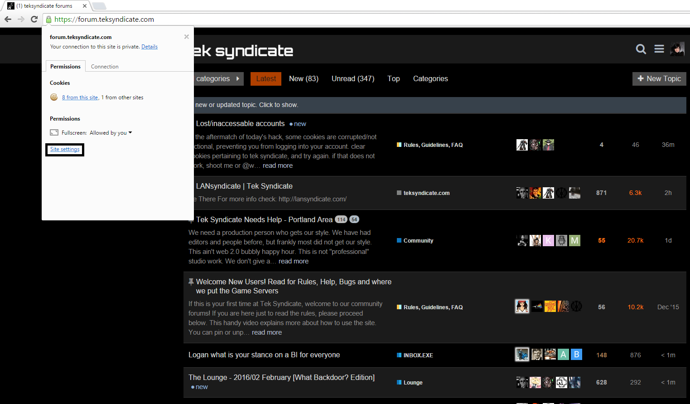Expand the categories dropdown filter
This screenshot has width=690, height=404.
pyautogui.click(x=218, y=79)
